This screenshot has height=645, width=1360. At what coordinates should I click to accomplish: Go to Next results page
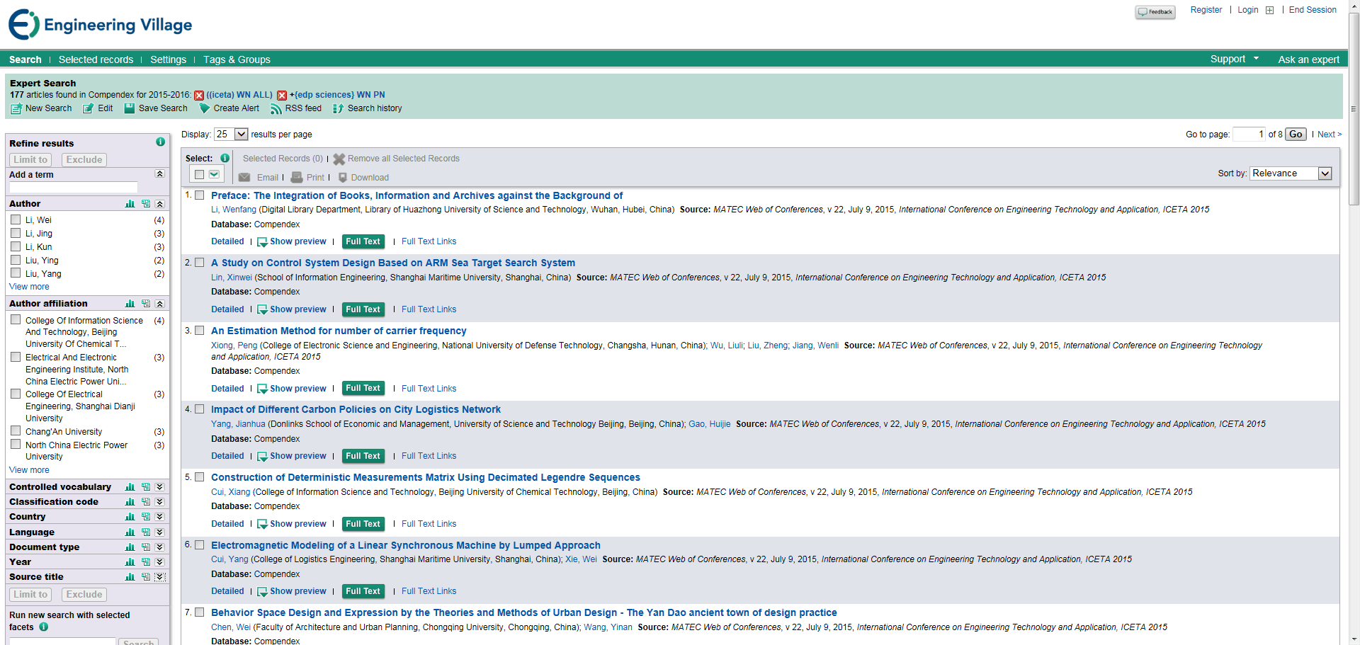1330,135
